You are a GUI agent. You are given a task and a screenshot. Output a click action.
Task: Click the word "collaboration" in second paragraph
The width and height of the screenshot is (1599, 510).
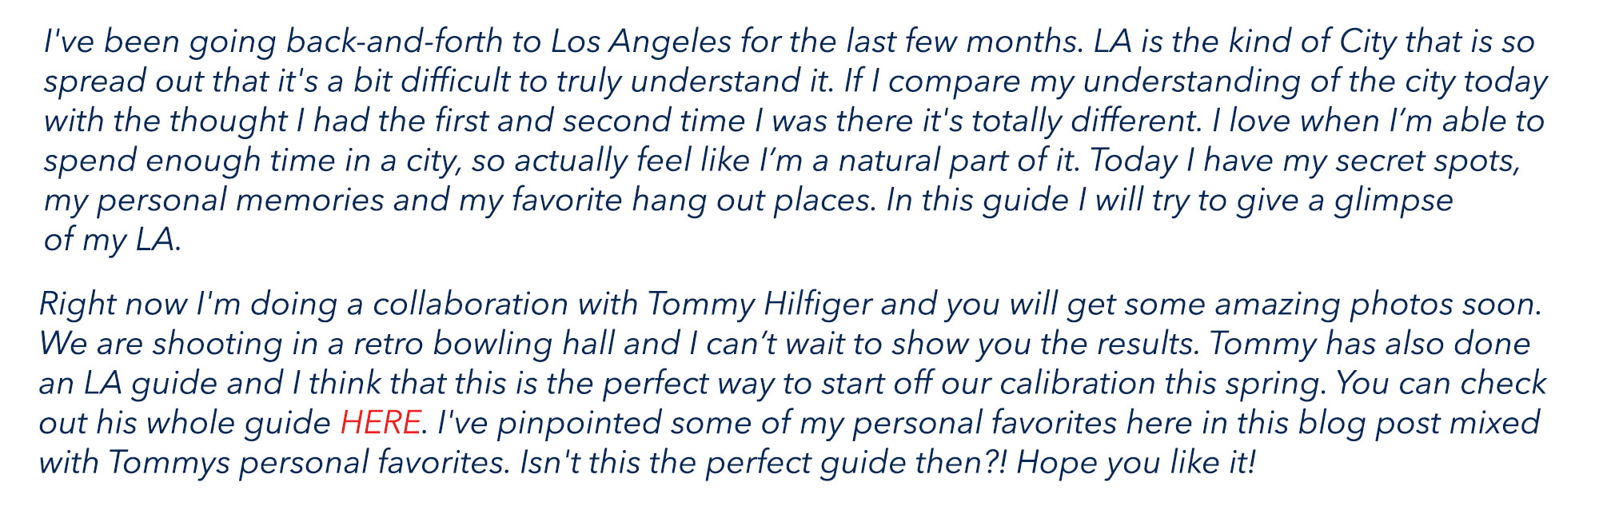470,304
